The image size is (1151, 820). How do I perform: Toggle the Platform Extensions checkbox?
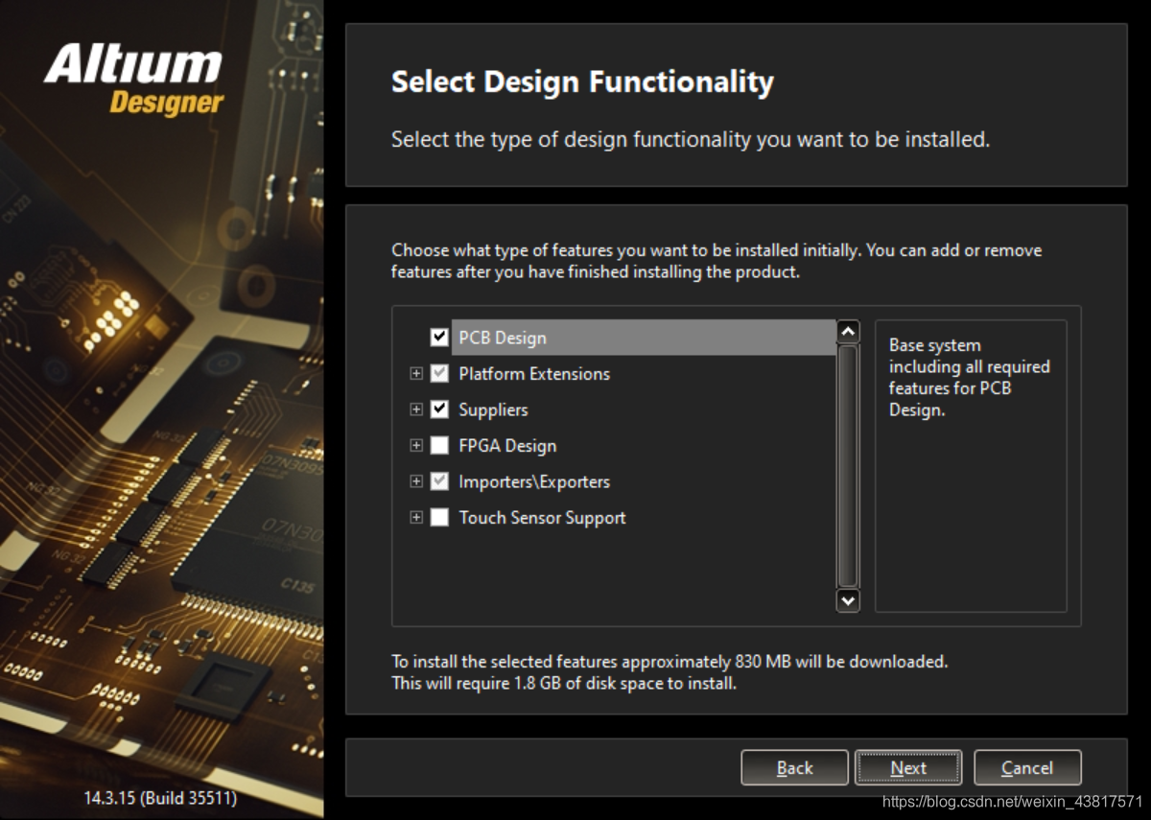439,374
